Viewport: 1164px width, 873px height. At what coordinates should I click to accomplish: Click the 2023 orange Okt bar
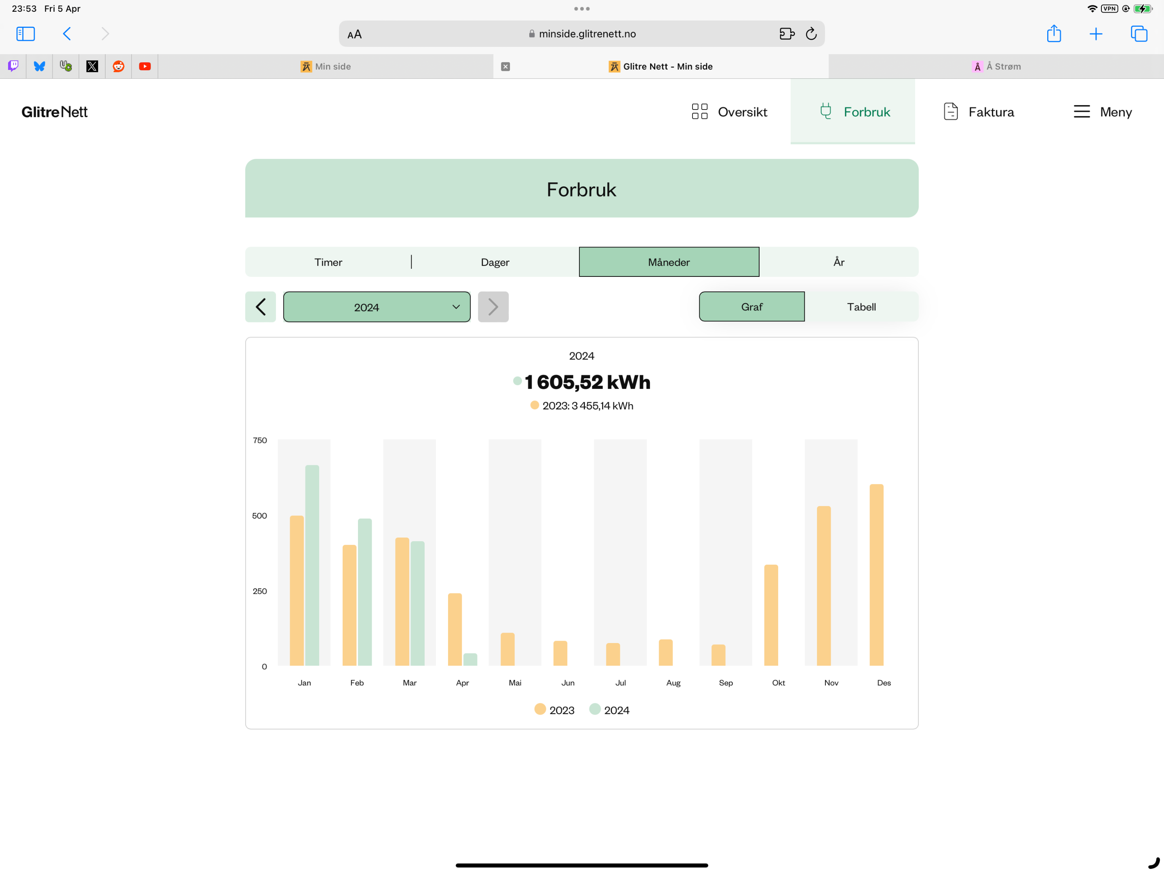click(771, 615)
